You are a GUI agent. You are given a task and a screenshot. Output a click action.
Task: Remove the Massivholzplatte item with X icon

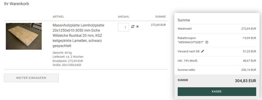pos(137,26)
